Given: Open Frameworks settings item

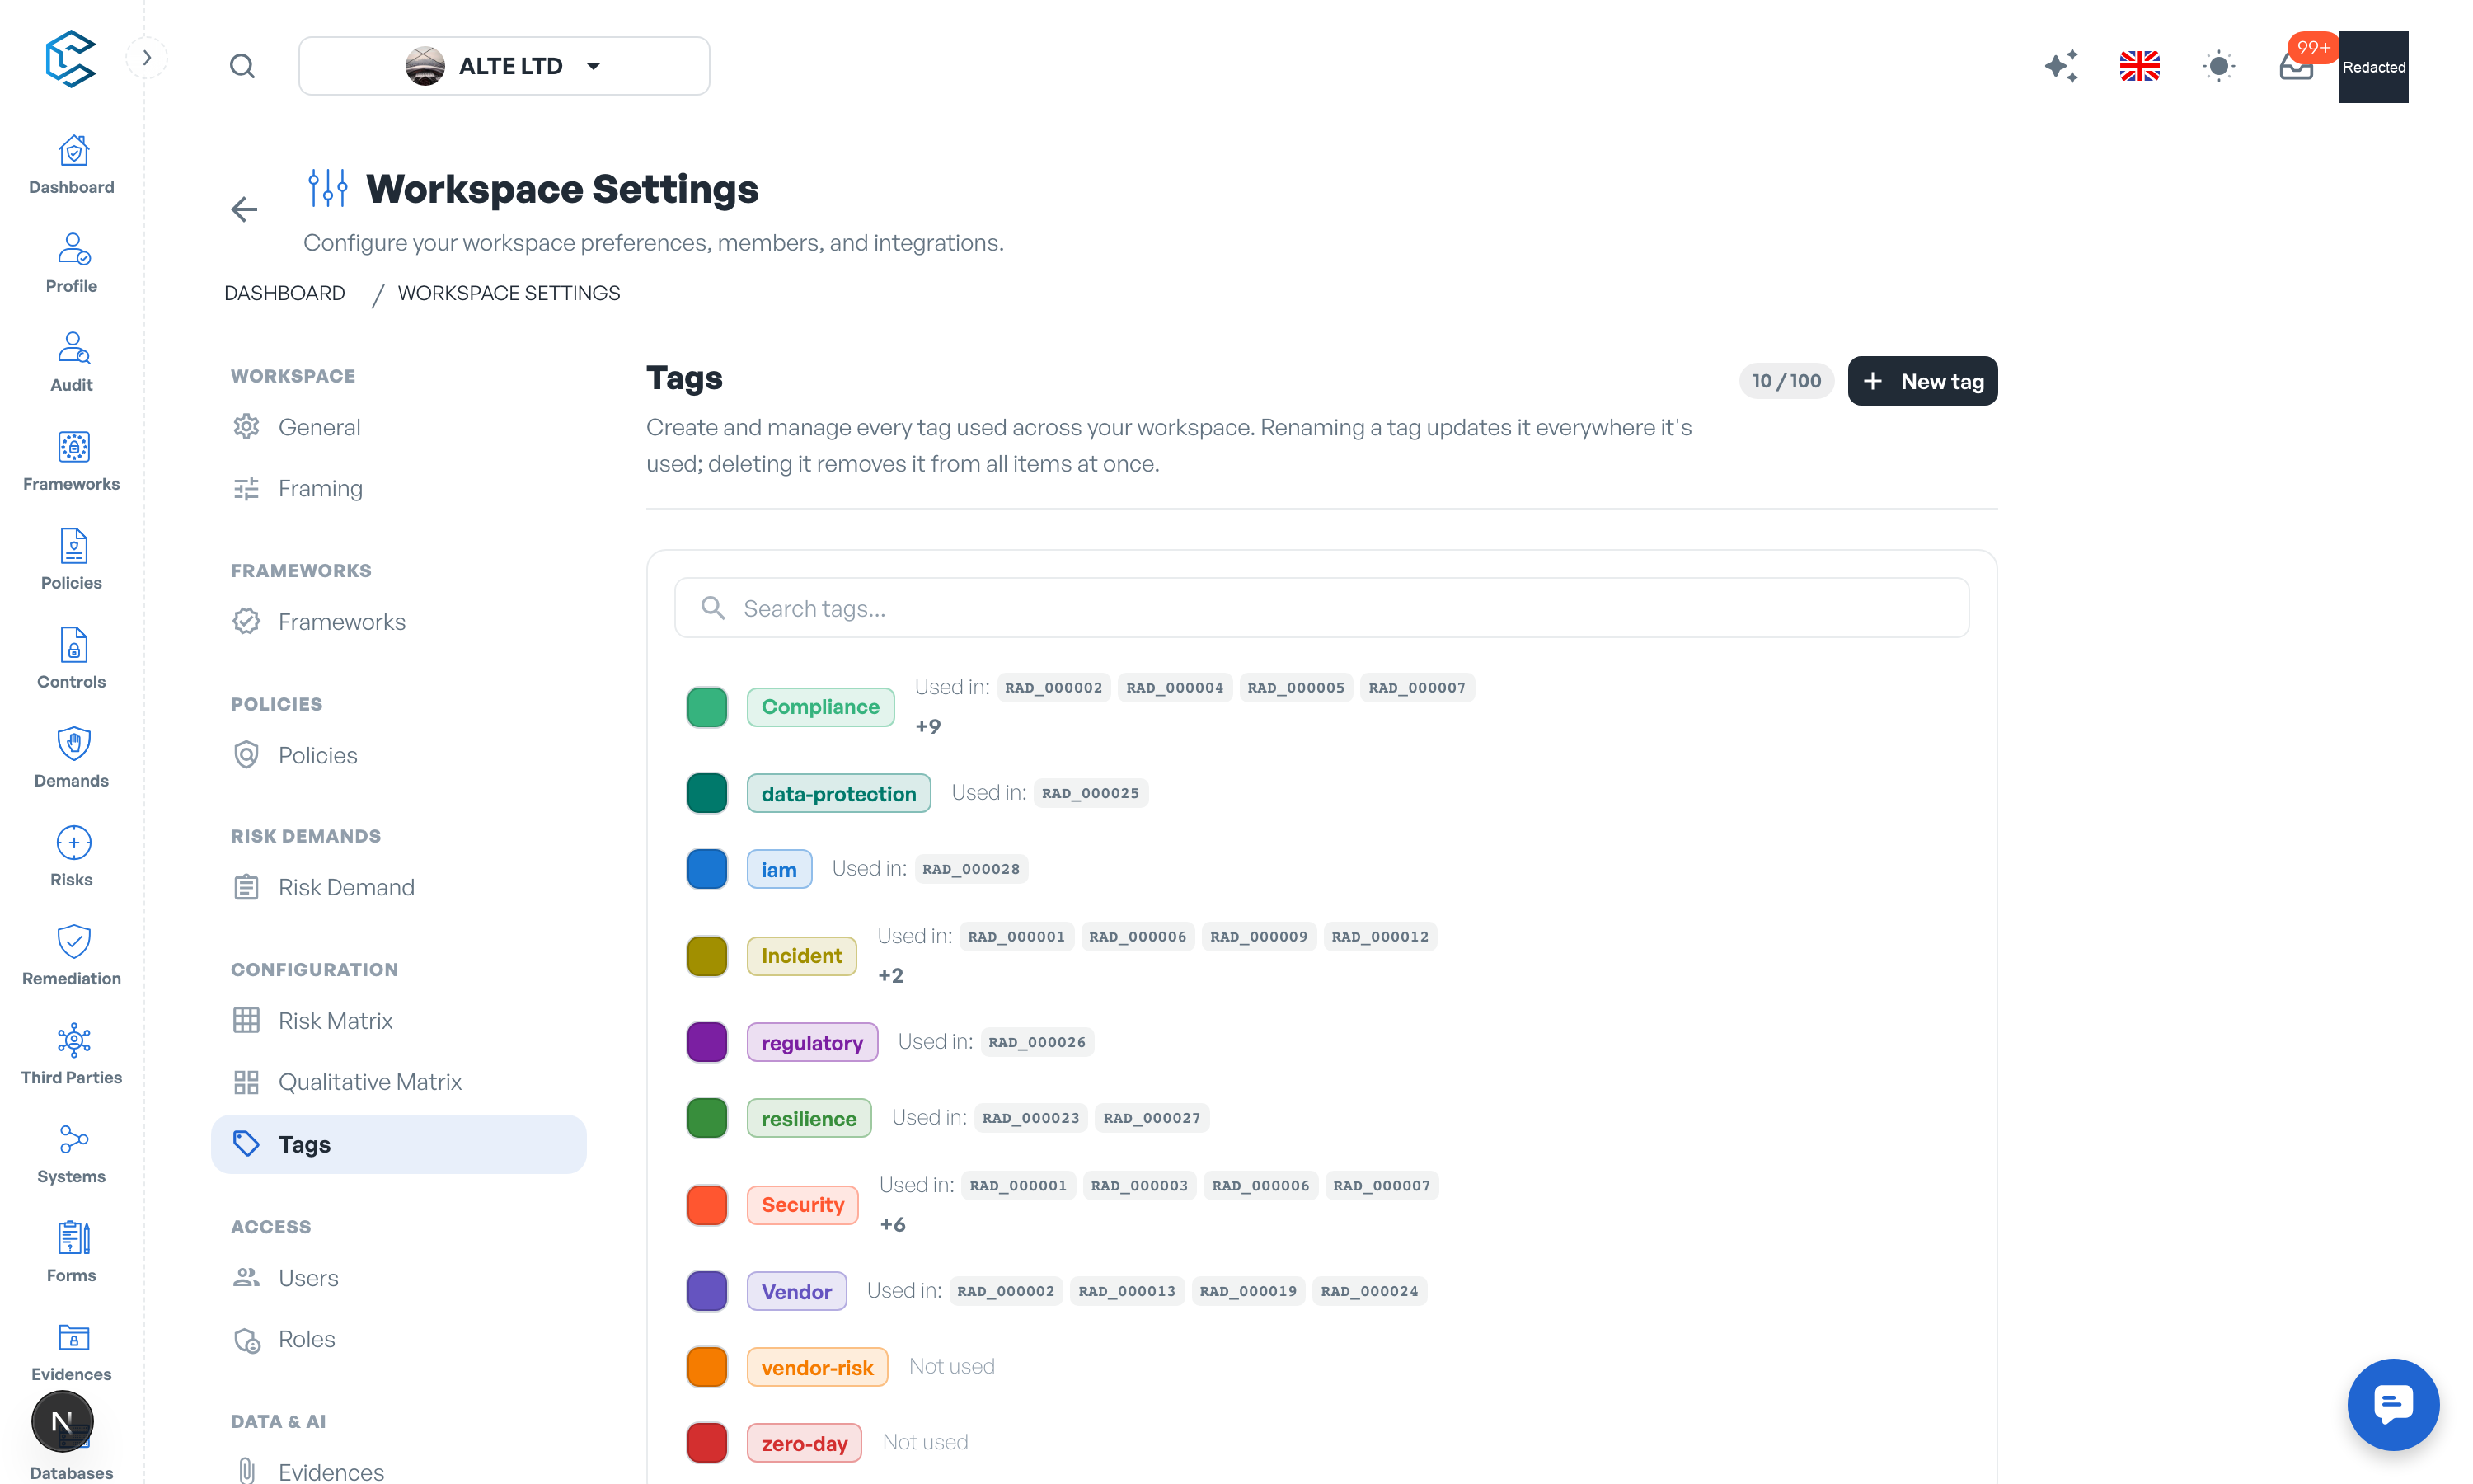Looking at the screenshot, I should pos(398,621).
